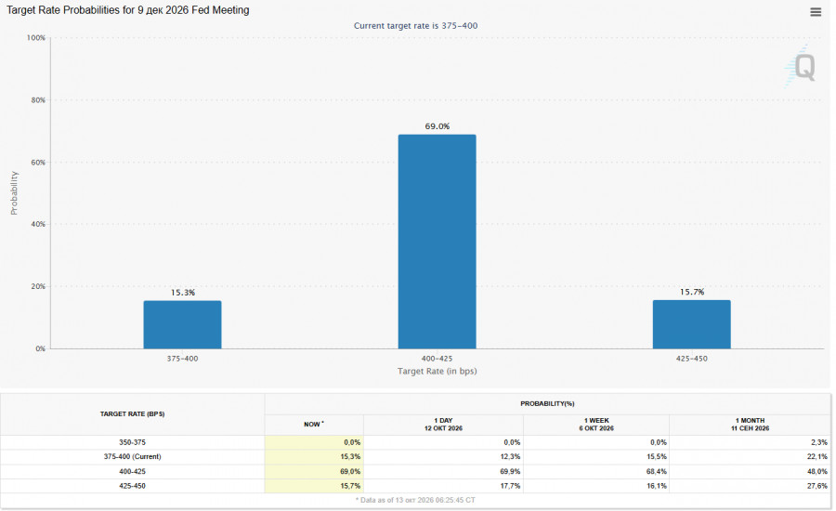Click the 1 WEEK 6 ОКТ 2026 header
The width and height of the screenshot is (836, 511).
(596, 425)
